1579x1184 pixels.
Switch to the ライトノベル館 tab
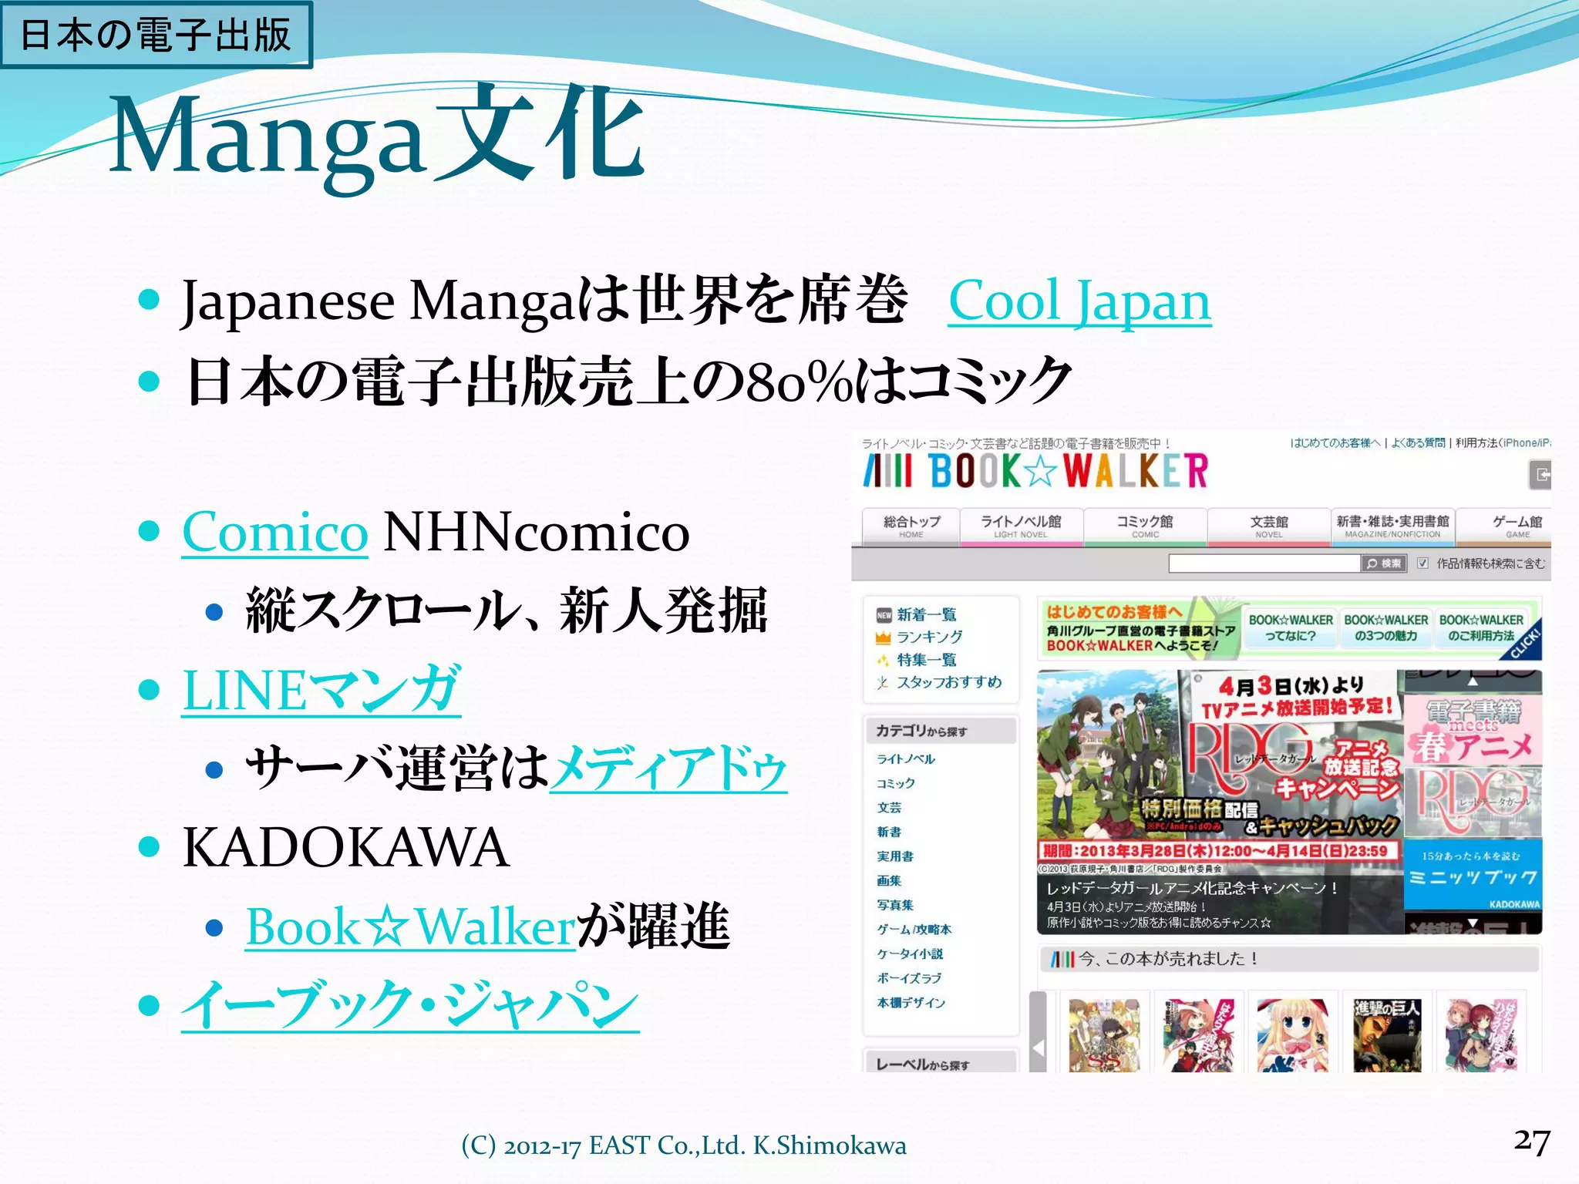pos(1022,526)
